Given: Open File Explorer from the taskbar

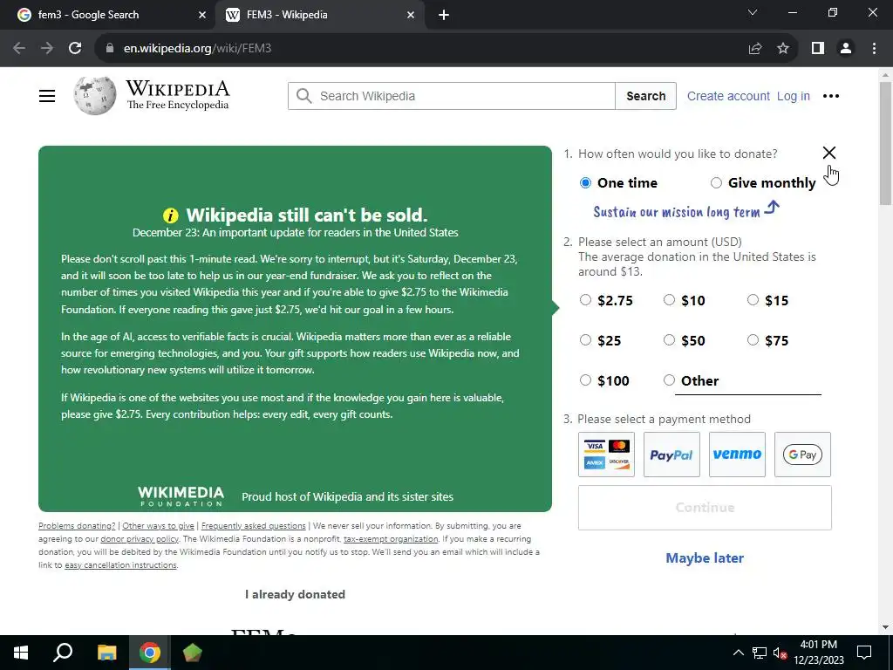Looking at the screenshot, I should pos(106,653).
